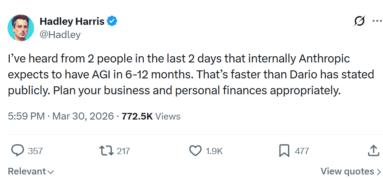Click the Hadley Harris display name
This screenshot has width=383, height=178.
point(72,22)
